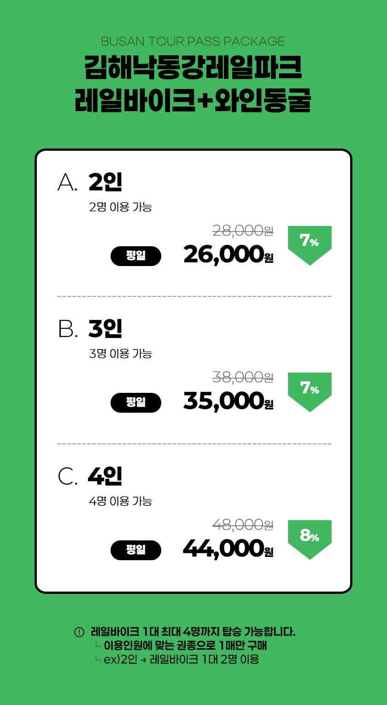
Task: Click the 4명 이용 가능 description
Action: click(x=120, y=501)
